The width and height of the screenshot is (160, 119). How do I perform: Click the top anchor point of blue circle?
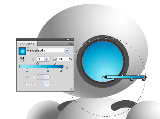pos(103,41)
